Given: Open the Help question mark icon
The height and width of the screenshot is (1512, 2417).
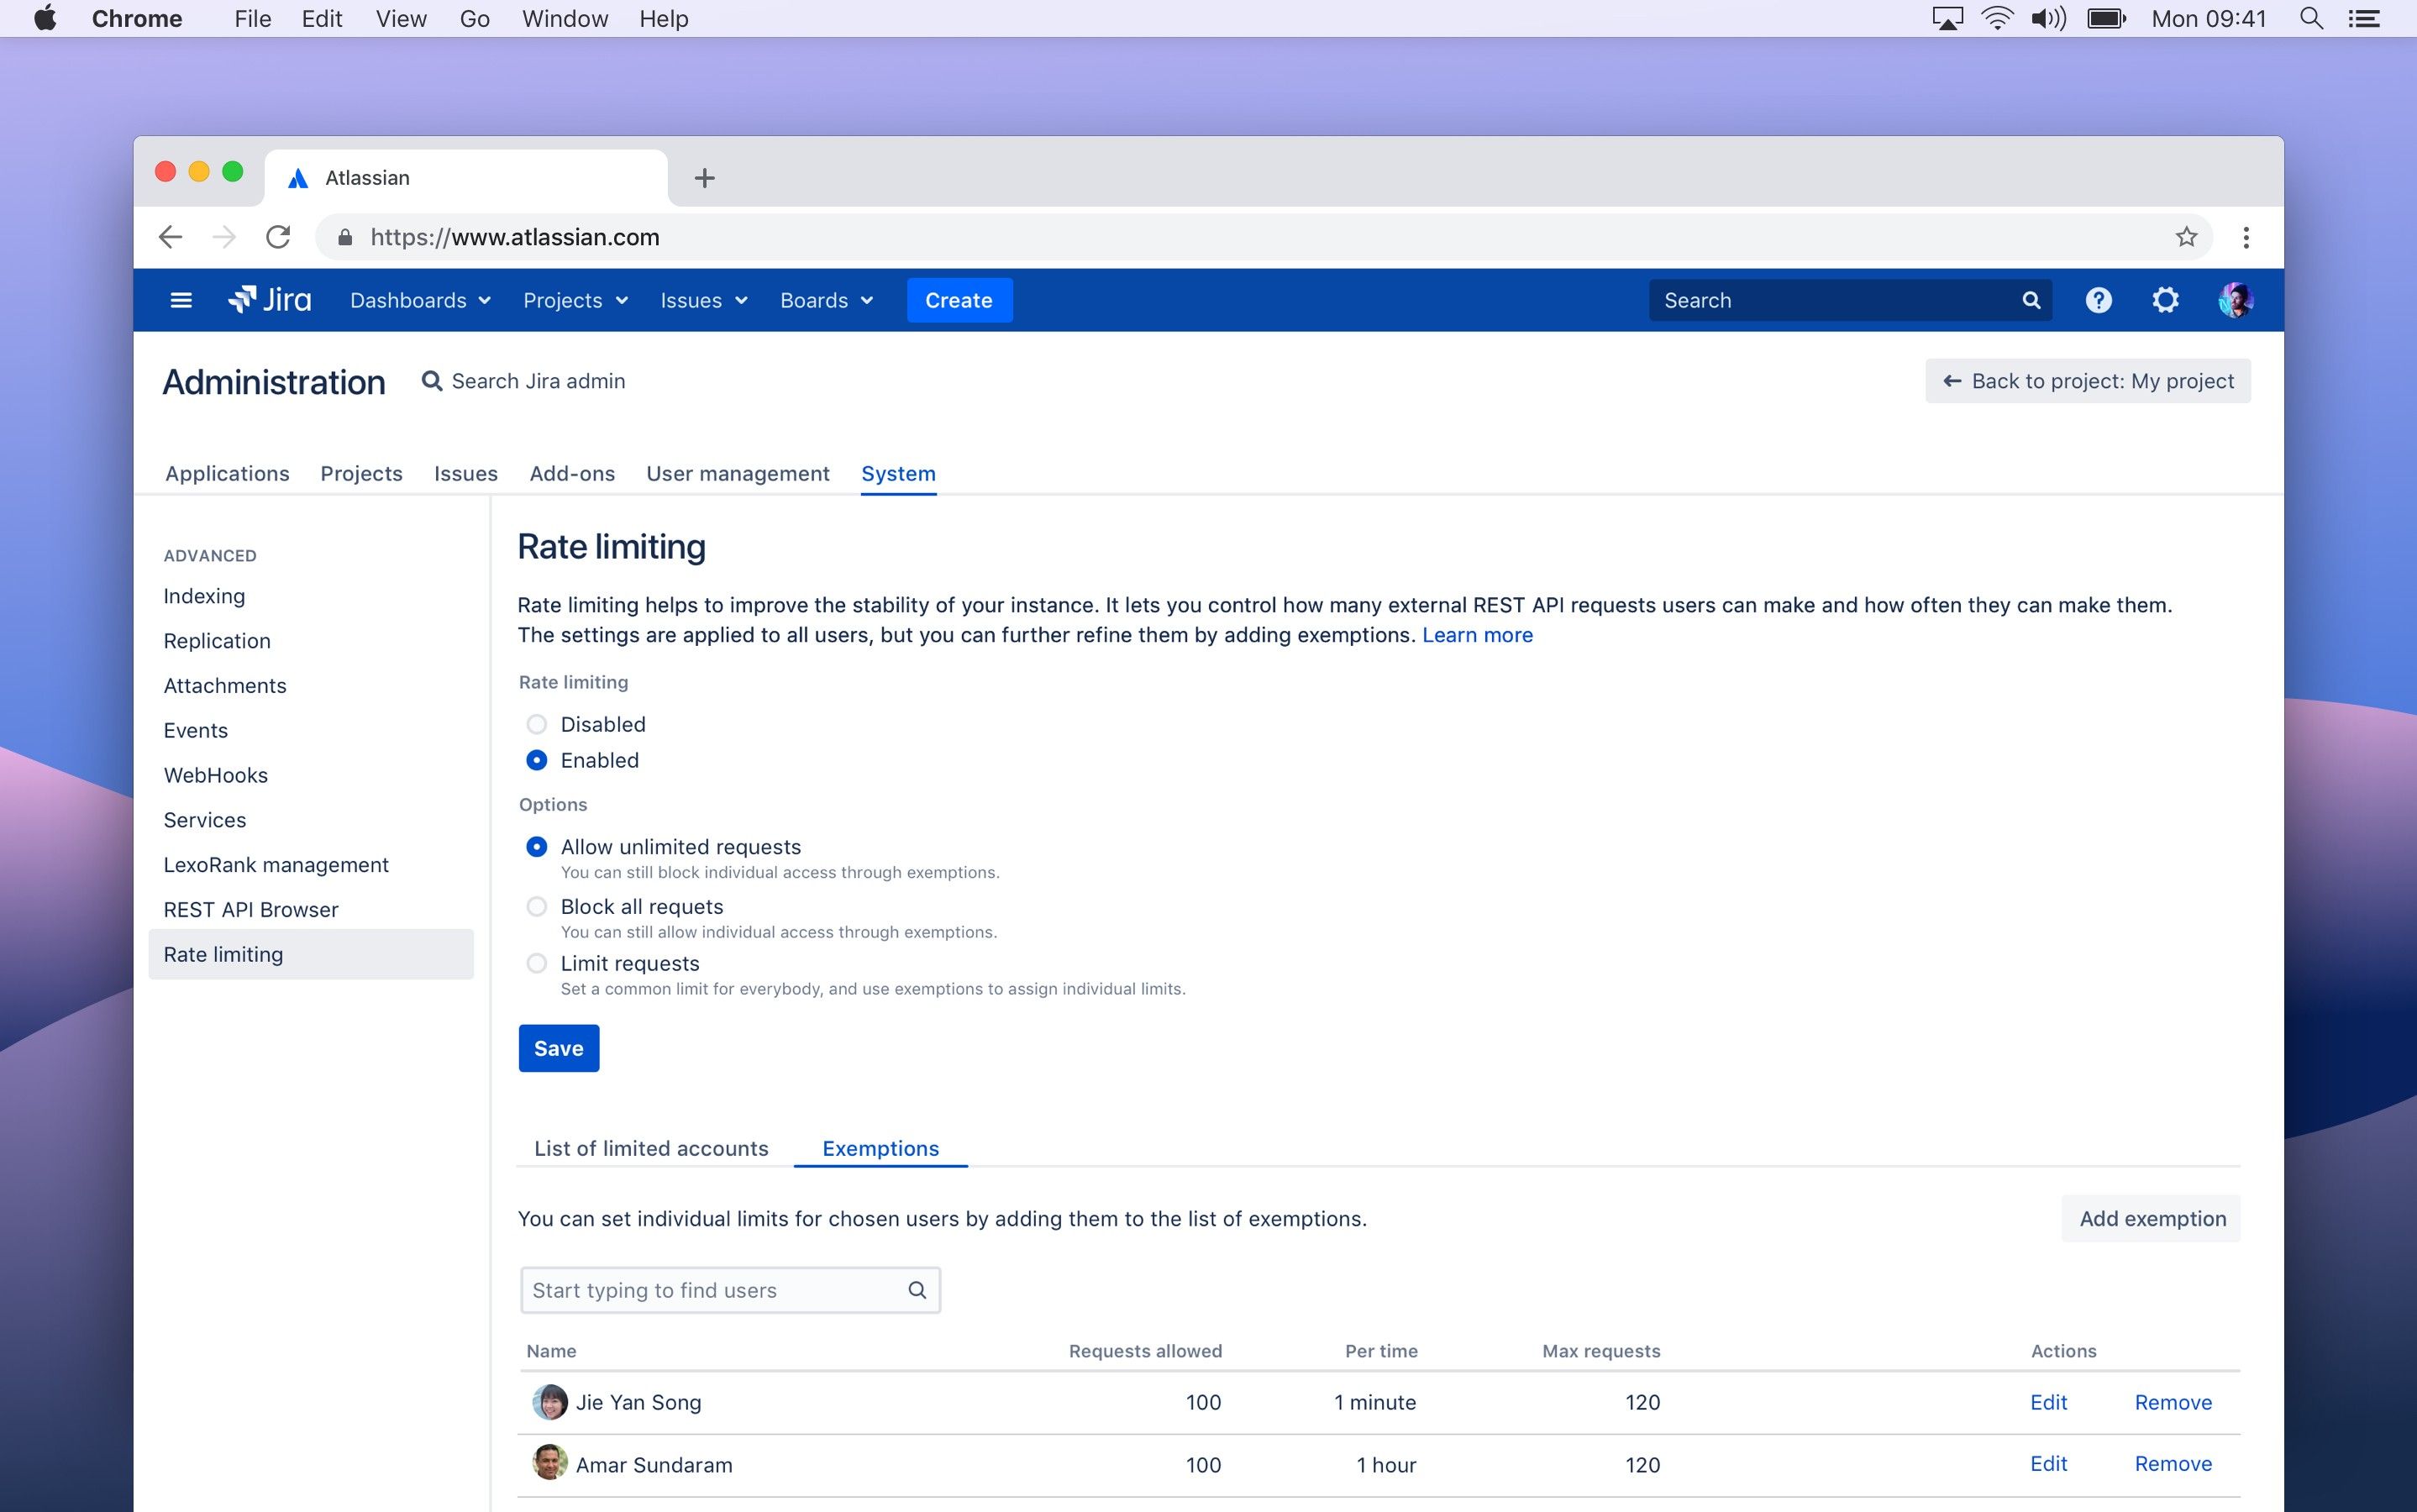Looking at the screenshot, I should (x=2098, y=300).
